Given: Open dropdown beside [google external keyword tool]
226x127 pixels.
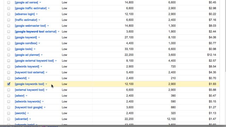Looking at the screenshot, I should tap(56, 61).
